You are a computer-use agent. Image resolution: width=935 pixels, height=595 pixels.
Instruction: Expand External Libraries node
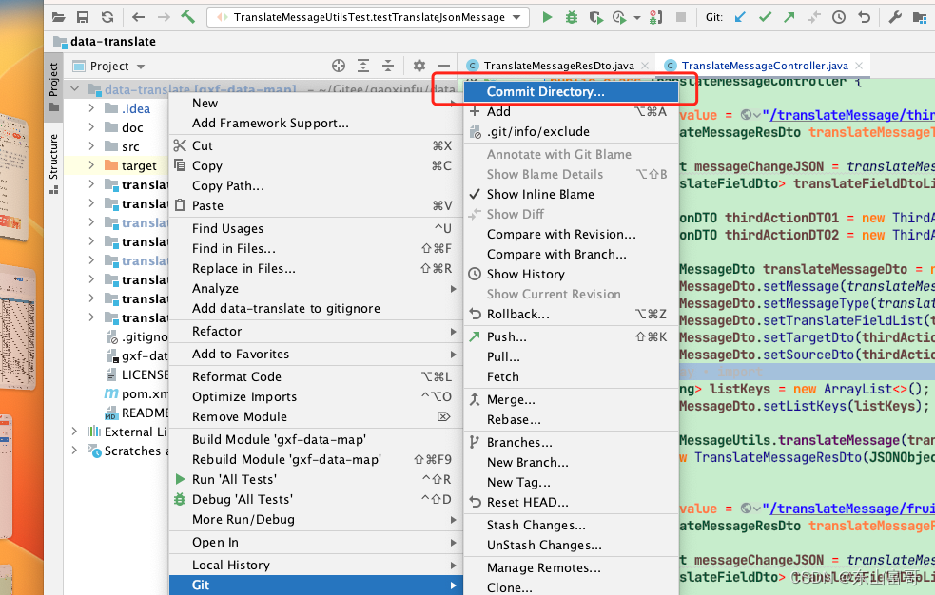tap(74, 432)
